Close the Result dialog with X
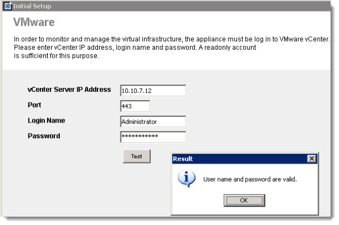 [x=312, y=159]
